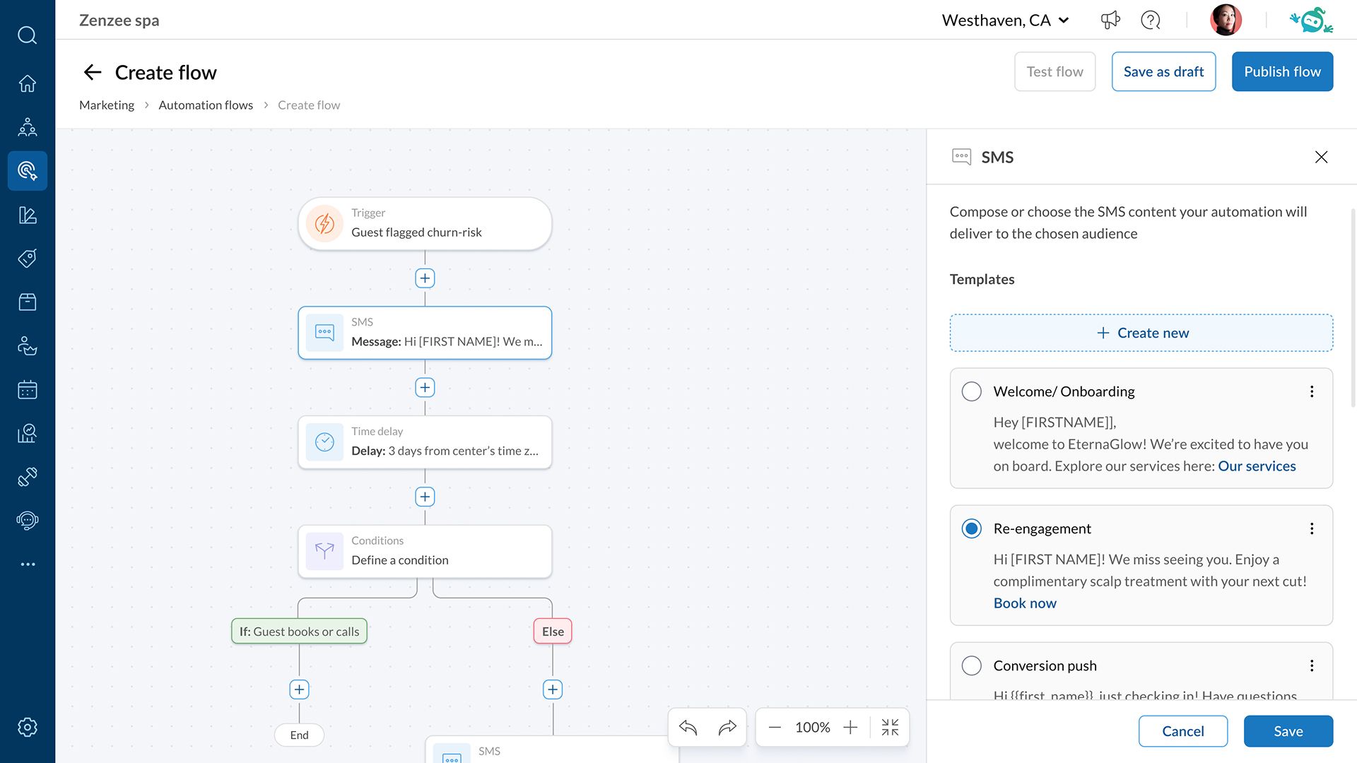Open options menu for Welcome/ Onboarding template
The width and height of the screenshot is (1357, 763).
pos(1312,391)
